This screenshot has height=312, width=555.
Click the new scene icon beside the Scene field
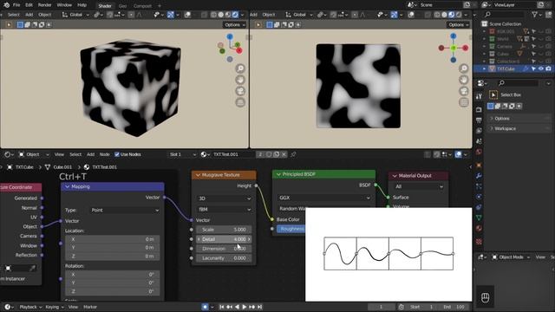click(467, 5)
